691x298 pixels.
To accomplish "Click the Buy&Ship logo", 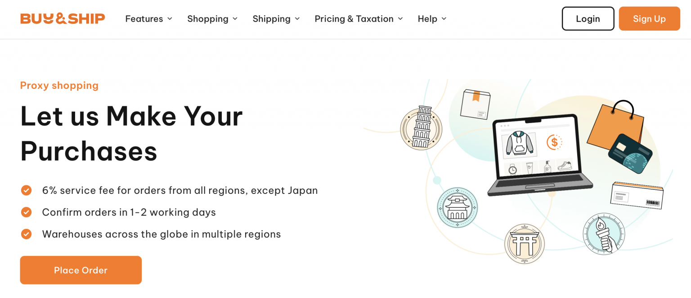I will click(x=62, y=18).
